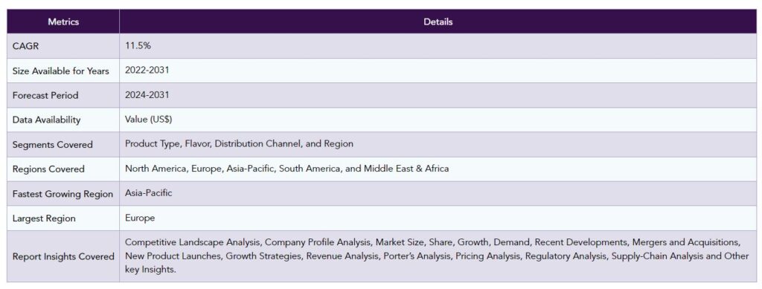Select the CAGR row label
The width and height of the screenshot is (762, 289).
[25, 46]
